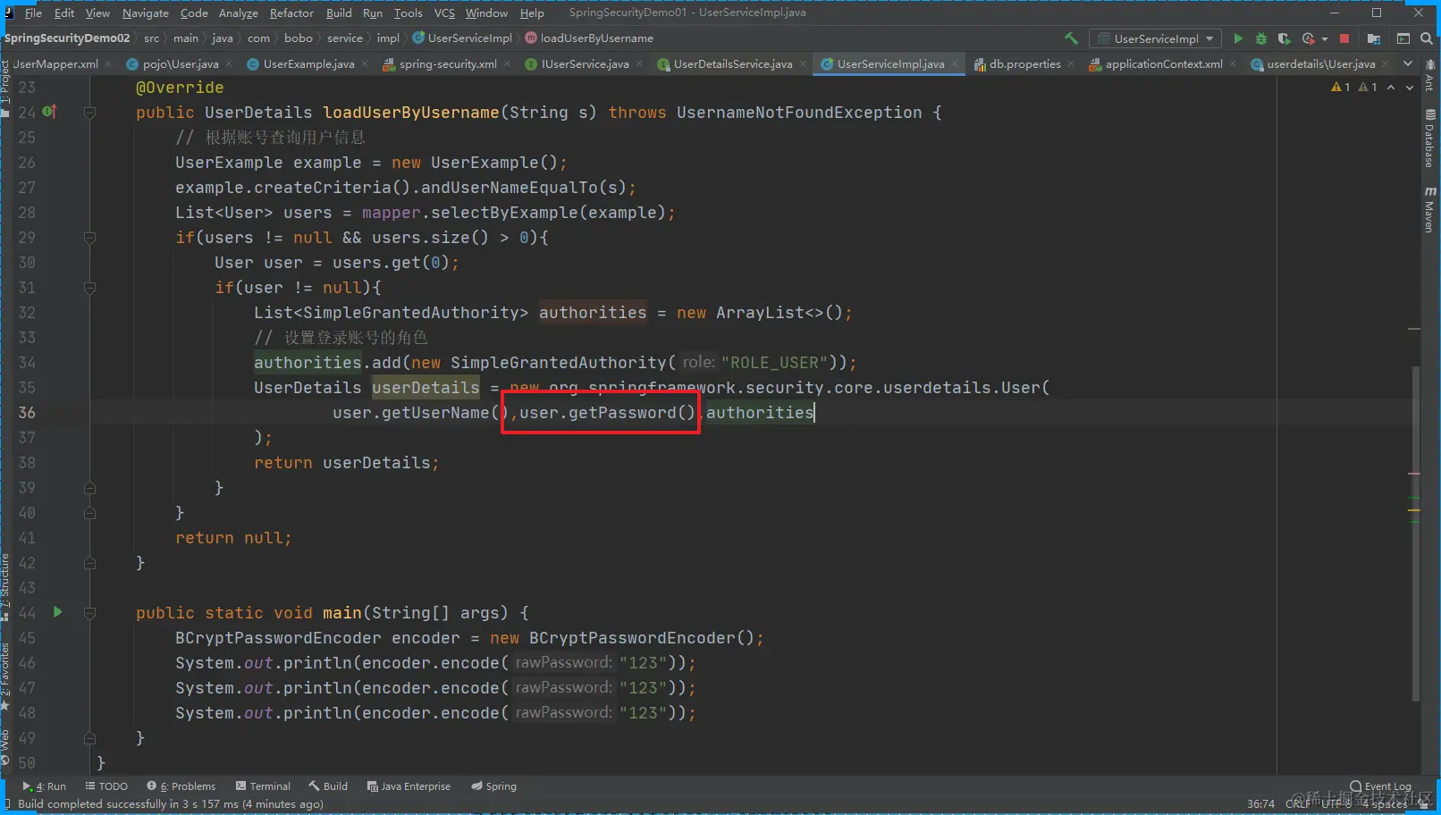Open the Refactor menu

pyautogui.click(x=291, y=13)
